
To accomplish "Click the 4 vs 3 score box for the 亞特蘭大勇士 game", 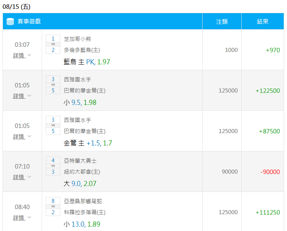I will pos(53,166).
